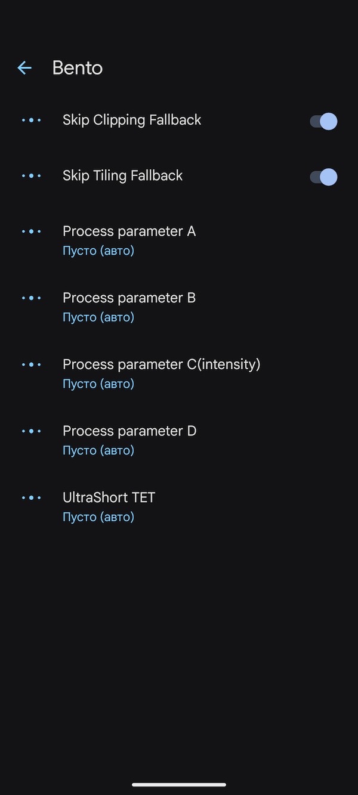Select the Process parameter D entry
The image size is (358, 795).
pyautogui.click(x=129, y=431)
